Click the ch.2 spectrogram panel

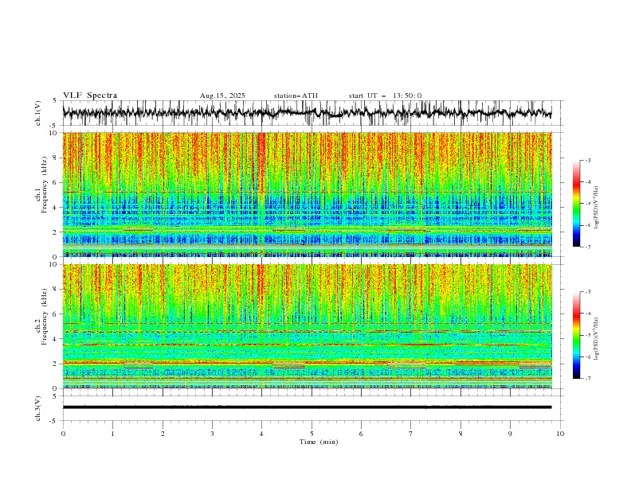tap(307, 326)
